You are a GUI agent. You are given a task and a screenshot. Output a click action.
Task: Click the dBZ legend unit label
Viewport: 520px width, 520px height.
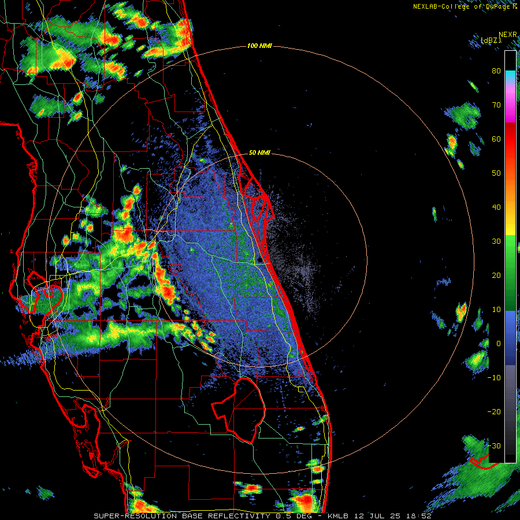[x=491, y=40]
